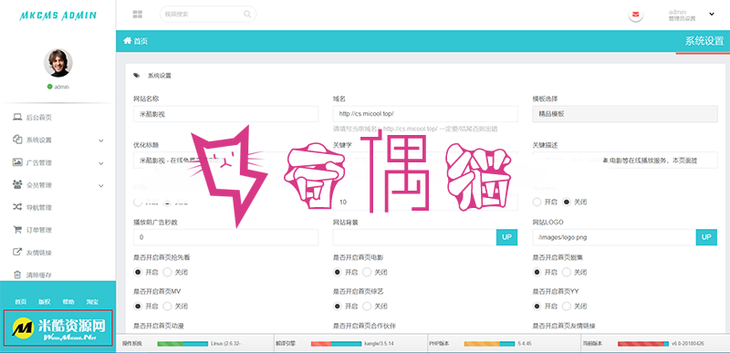Open 友情链接 in the sidebar menu
730x353 pixels.
point(39,253)
